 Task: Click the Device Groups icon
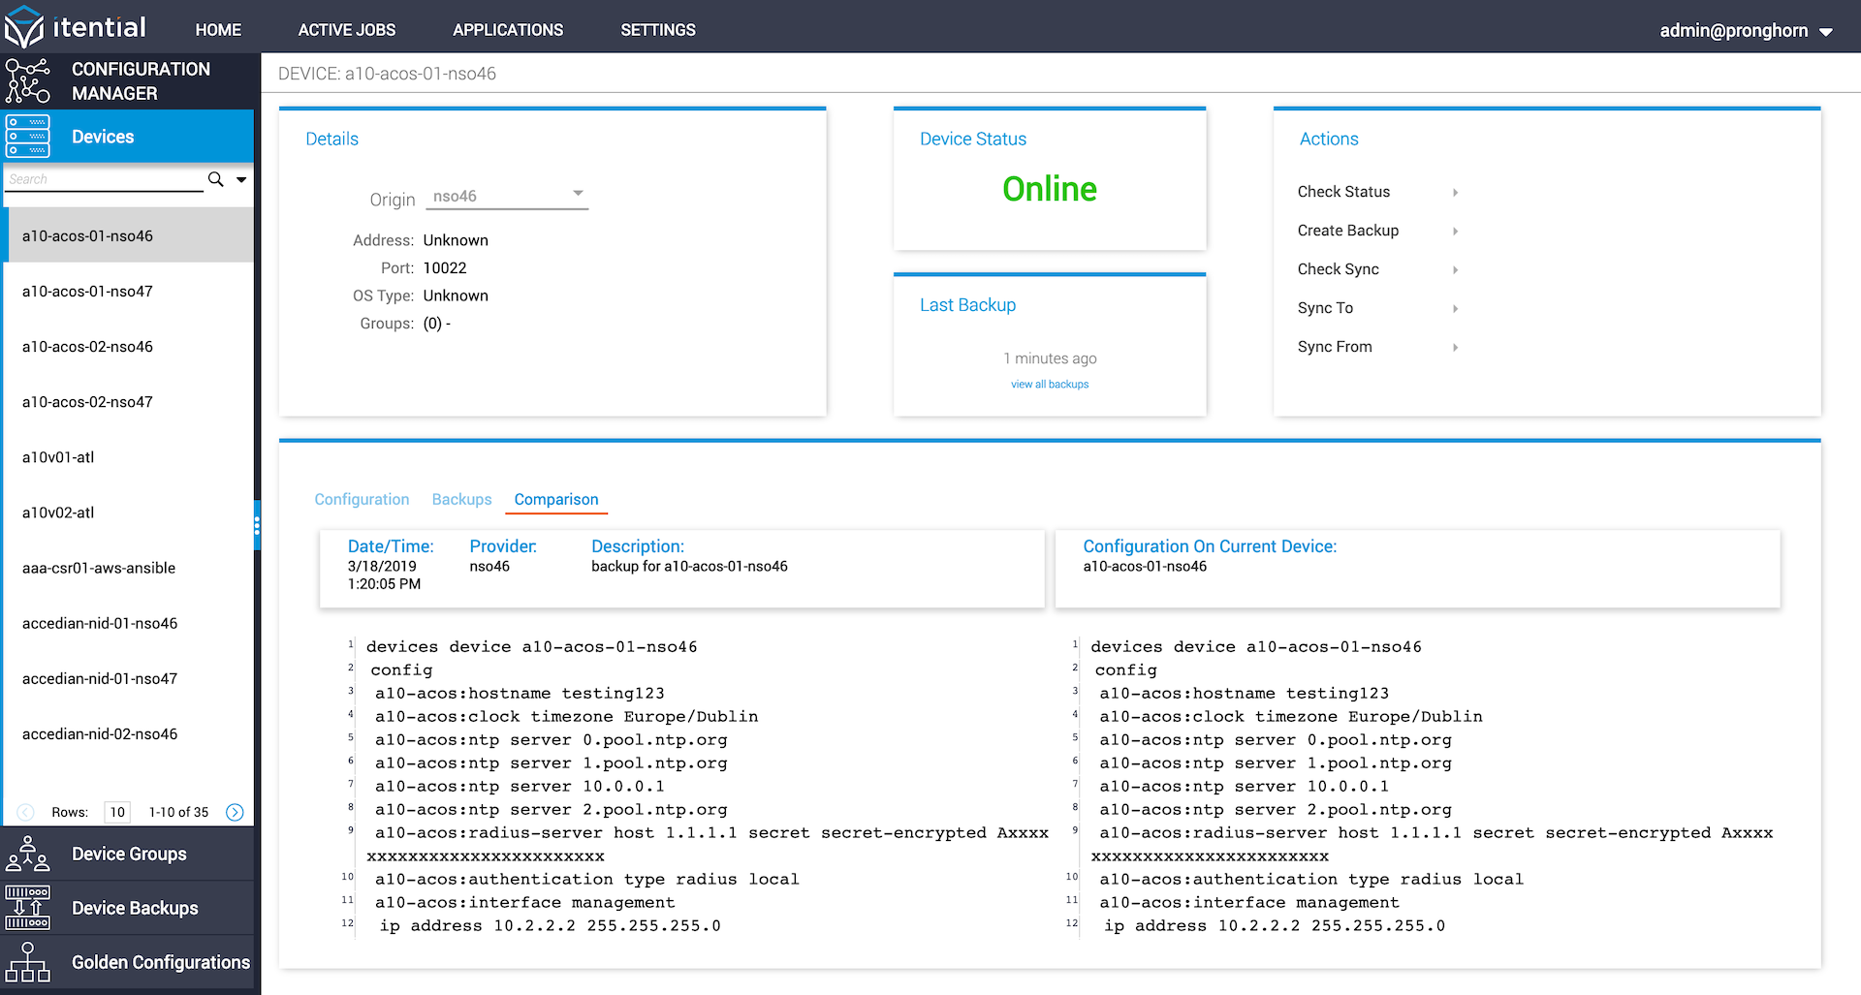pos(28,854)
